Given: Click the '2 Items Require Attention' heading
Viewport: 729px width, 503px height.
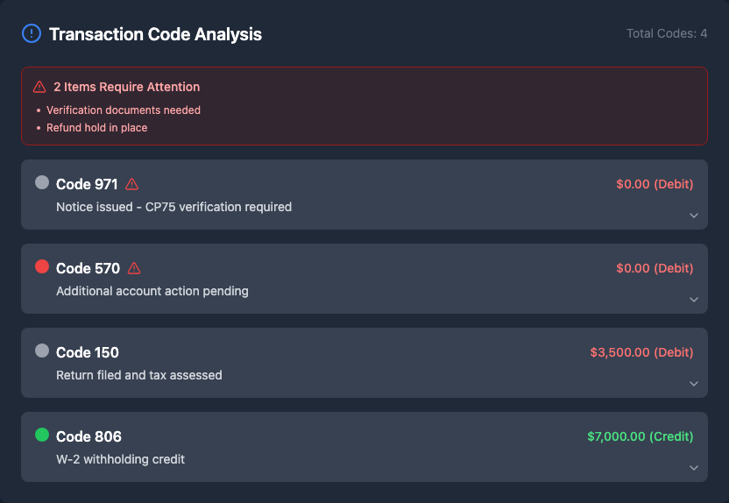Looking at the screenshot, I should 126,87.
